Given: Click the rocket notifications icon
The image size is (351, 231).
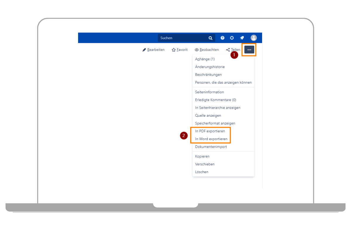Looking at the screenshot, I should point(242,38).
